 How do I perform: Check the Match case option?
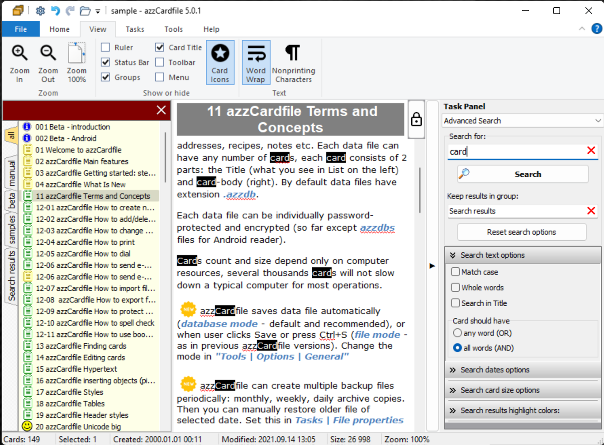(x=456, y=272)
